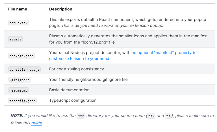Screen dimensions: 217x132
Task: Click "customize Plasmo to your need" link text
Action: (x=79, y=59)
